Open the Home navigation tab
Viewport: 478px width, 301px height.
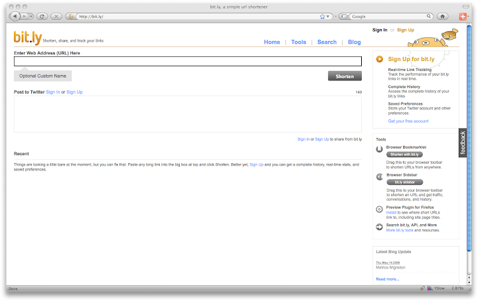point(272,42)
